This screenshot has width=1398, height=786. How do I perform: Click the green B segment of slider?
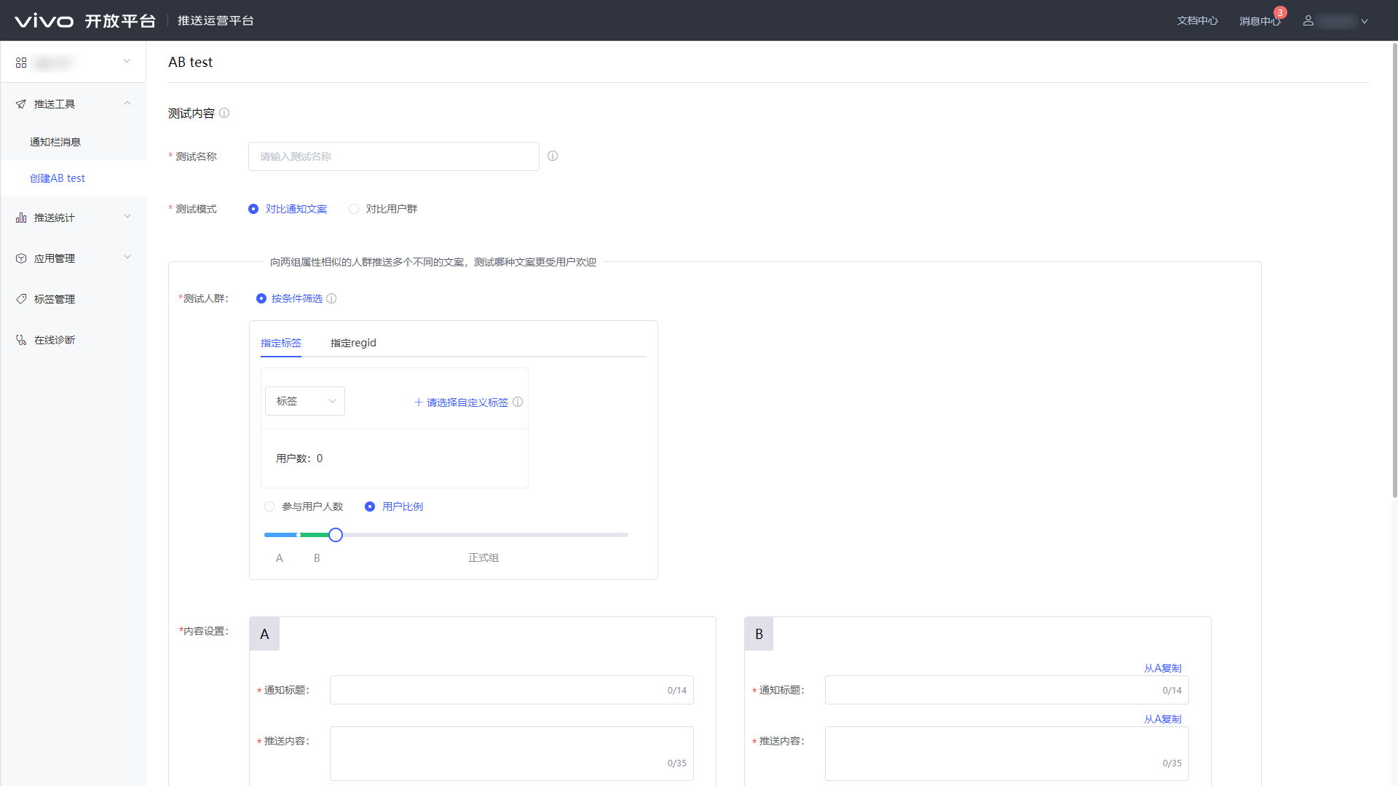click(x=315, y=535)
